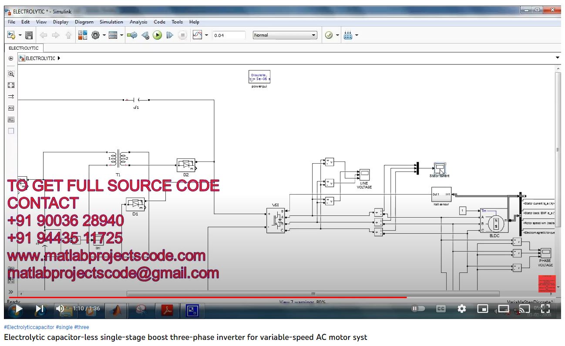Toggle the autoplay switch
Screen dimensions: 565x346
coord(418,309)
